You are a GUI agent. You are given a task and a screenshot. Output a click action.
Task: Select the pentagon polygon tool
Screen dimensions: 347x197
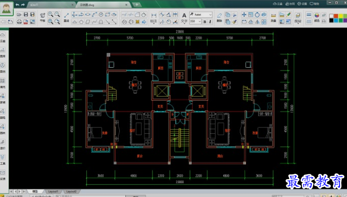pyautogui.click(x=81, y=22)
